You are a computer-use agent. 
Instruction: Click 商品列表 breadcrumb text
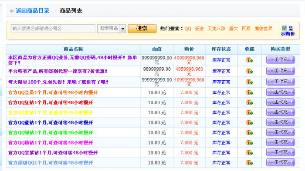pos(71,11)
